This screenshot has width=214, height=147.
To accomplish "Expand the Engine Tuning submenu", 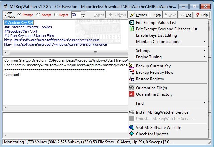I will (x=168, y=57).
